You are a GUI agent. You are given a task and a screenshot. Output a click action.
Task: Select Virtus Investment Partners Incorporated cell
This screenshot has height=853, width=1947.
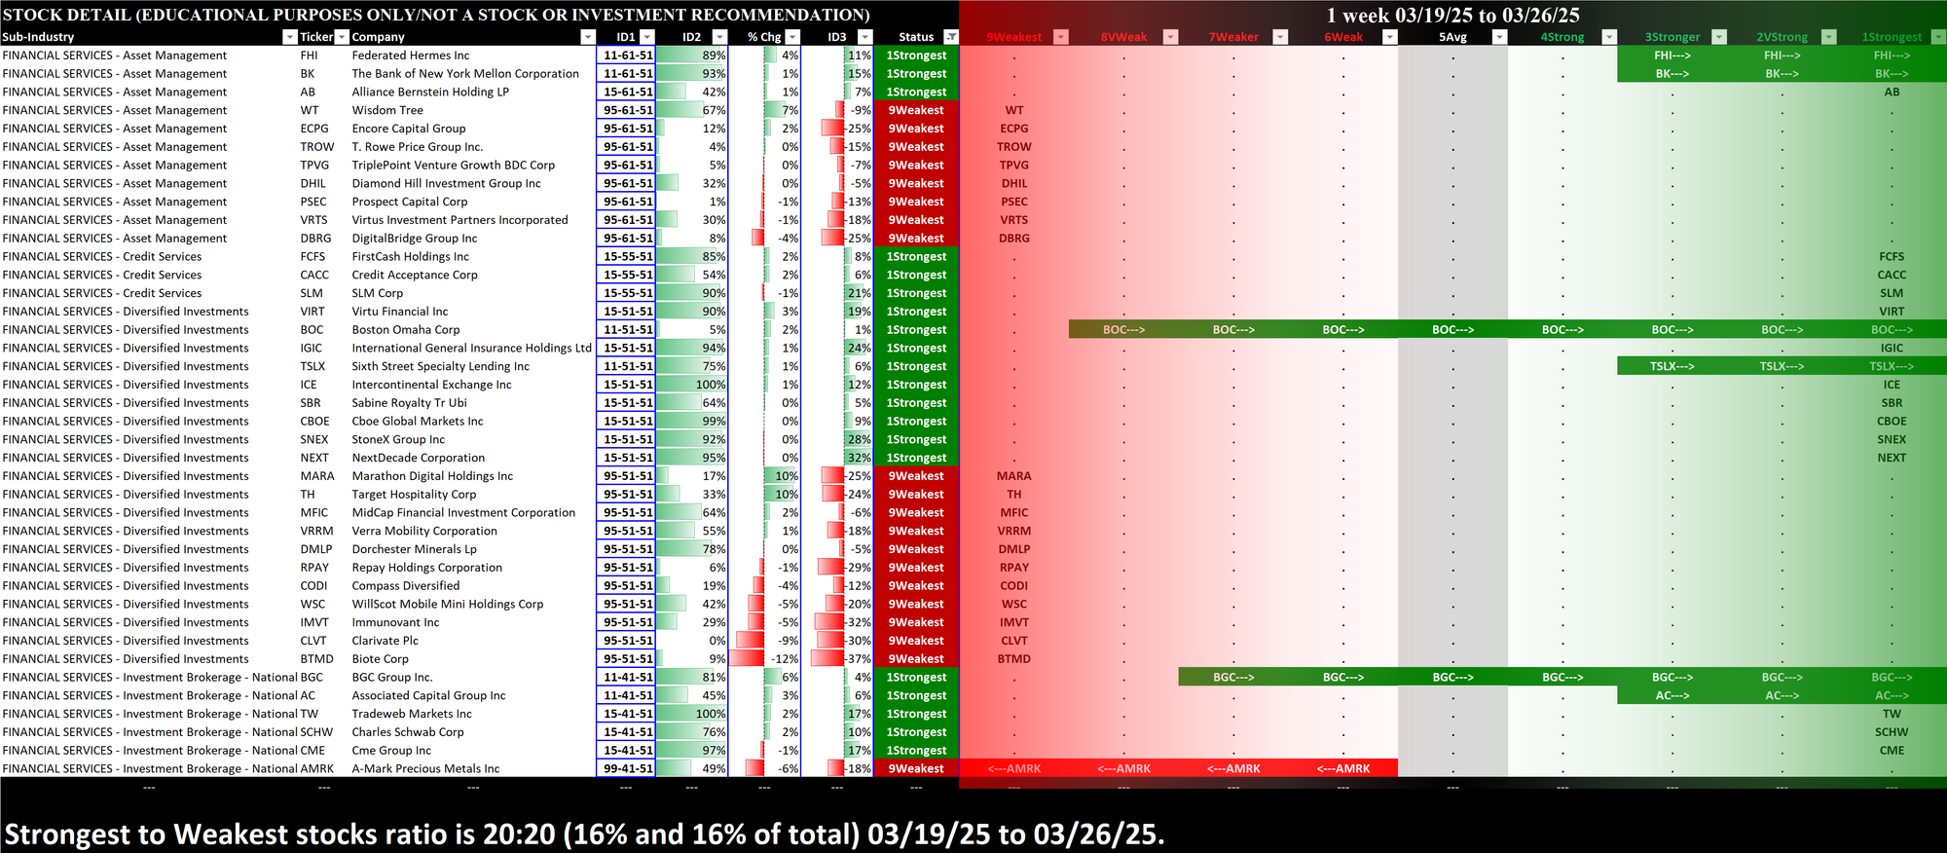tap(472, 220)
